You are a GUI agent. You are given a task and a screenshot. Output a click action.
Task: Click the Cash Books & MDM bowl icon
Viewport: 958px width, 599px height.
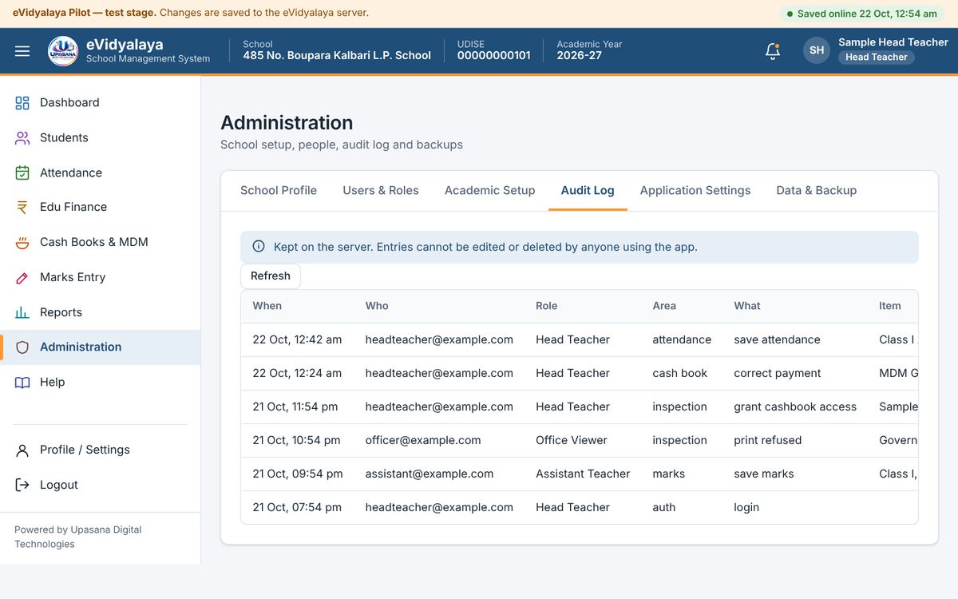point(22,242)
